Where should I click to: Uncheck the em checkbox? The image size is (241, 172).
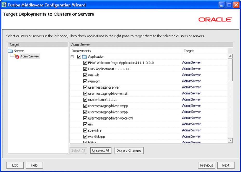[x=85, y=124]
